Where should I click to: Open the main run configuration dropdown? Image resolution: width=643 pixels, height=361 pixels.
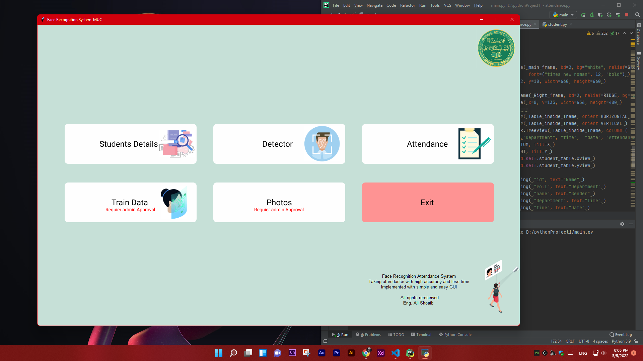coord(564,15)
